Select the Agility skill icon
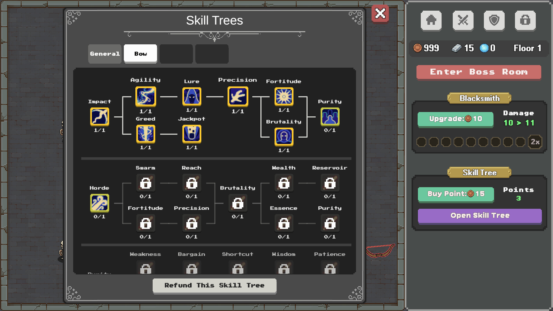 (145, 96)
